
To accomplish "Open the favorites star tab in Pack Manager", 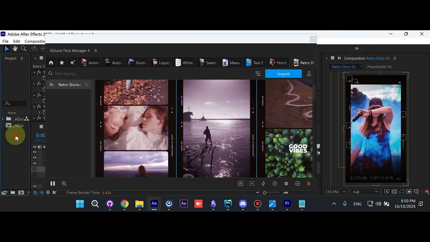I will [x=62, y=63].
